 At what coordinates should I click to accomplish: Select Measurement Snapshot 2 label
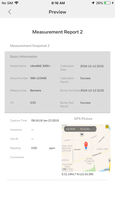[x=30, y=46]
